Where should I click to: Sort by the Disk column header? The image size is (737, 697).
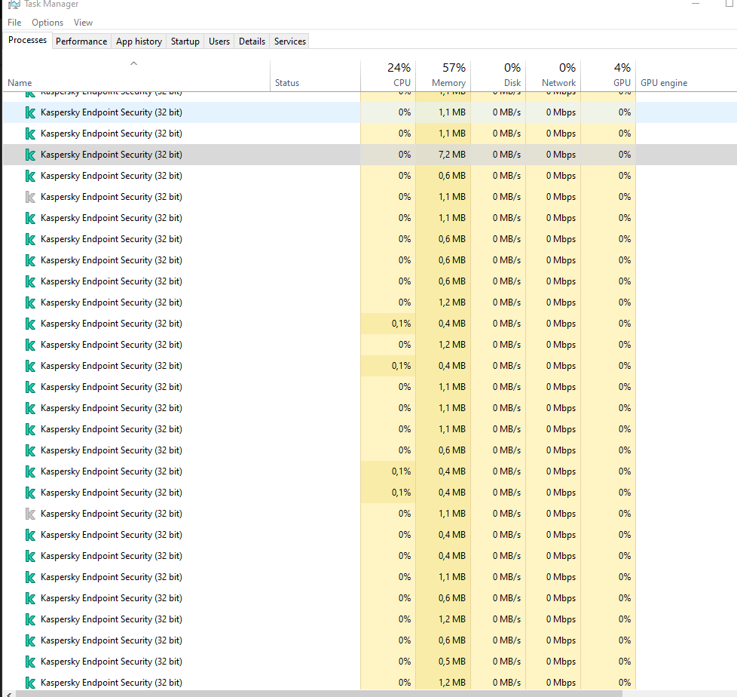point(498,75)
